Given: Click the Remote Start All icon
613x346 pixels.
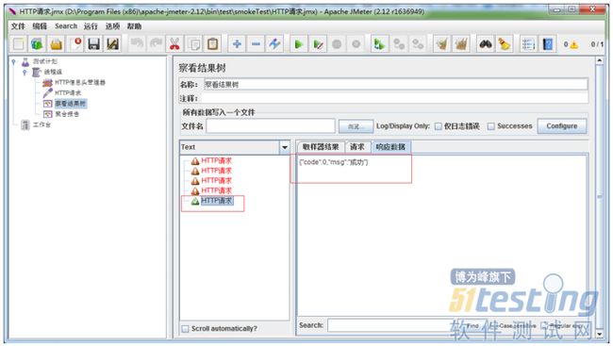Looking at the screenshot, I should coord(379,44).
